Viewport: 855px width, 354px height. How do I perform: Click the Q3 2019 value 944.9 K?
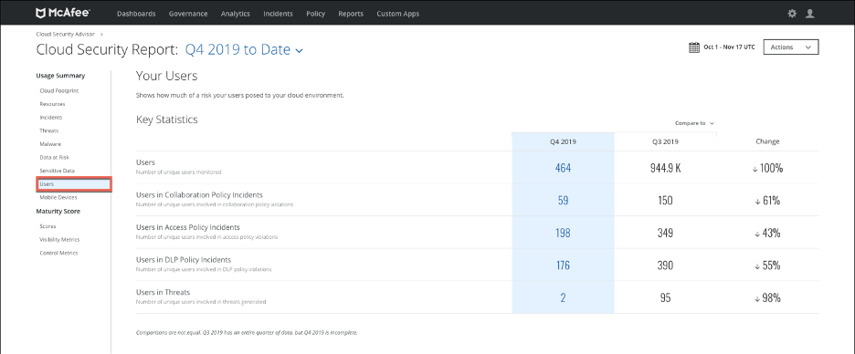click(665, 168)
